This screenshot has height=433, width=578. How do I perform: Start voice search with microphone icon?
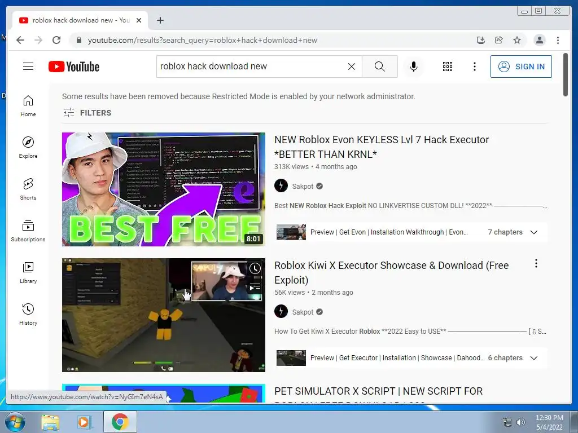point(414,67)
